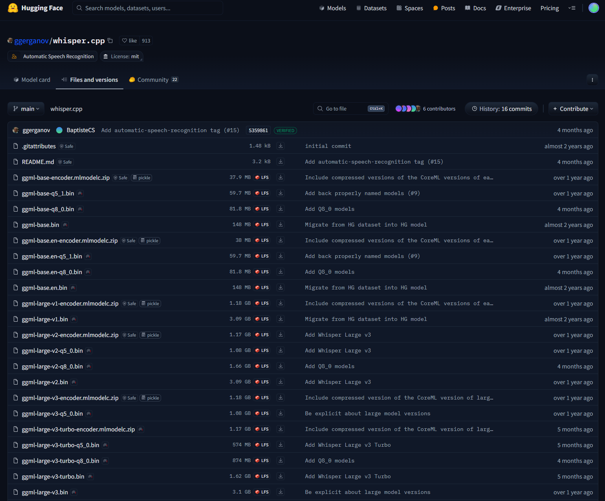Show the 913 likes count
Viewport: 605px width, 501px height.
(x=146, y=41)
